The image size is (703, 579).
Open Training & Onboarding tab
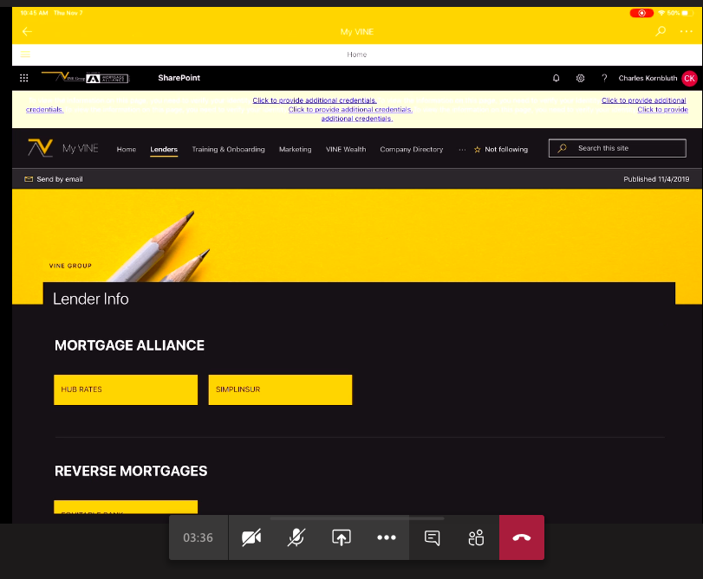228,149
